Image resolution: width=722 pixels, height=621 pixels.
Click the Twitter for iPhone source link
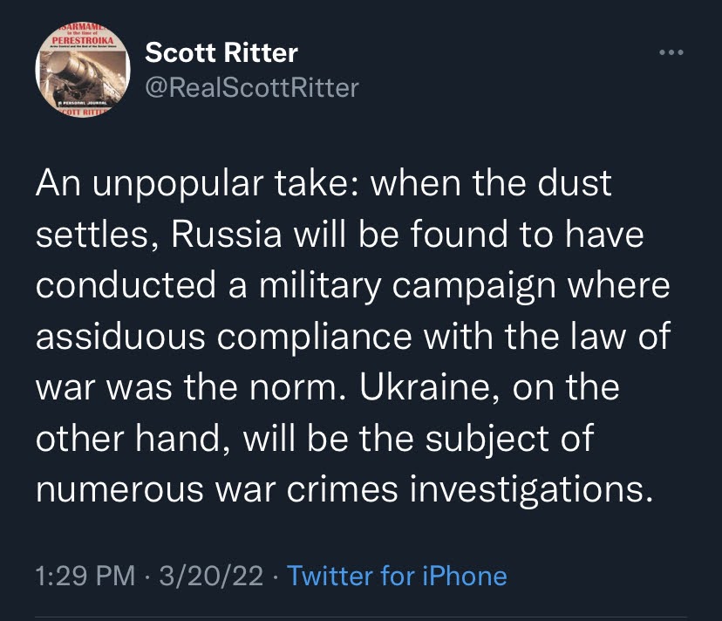tap(397, 576)
